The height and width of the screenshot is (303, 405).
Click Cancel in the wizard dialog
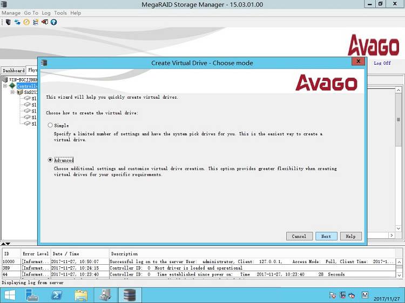pos(299,236)
